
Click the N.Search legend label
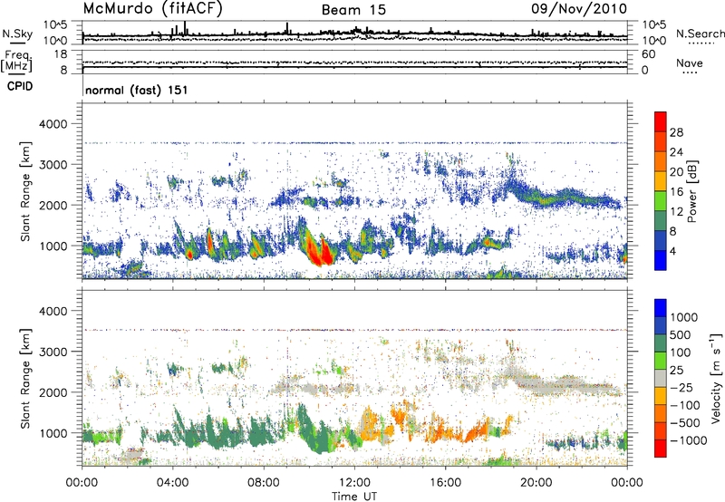pyautogui.click(x=701, y=34)
